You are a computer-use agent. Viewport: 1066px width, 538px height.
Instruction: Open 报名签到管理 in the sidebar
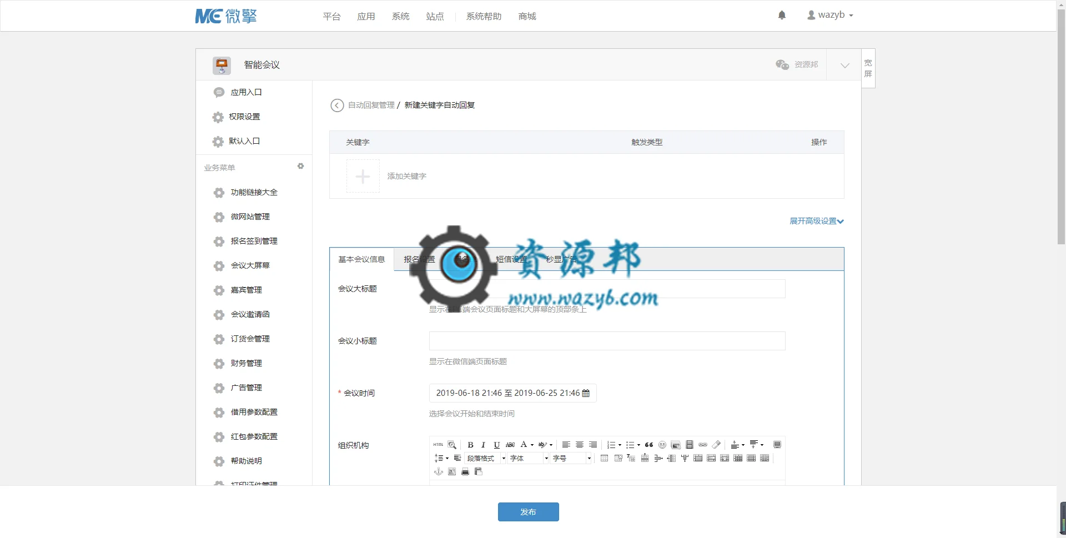(x=254, y=241)
